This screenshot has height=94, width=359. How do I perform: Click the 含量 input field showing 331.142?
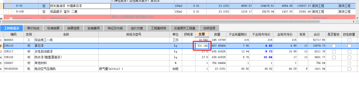click(x=202, y=46)
